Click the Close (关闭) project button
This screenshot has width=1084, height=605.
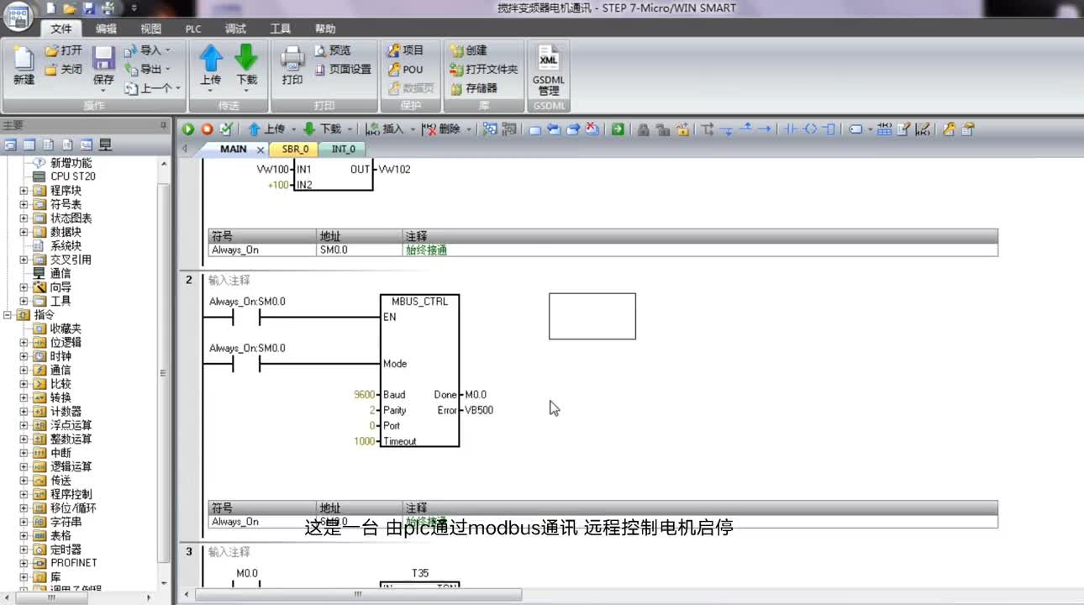64,70
